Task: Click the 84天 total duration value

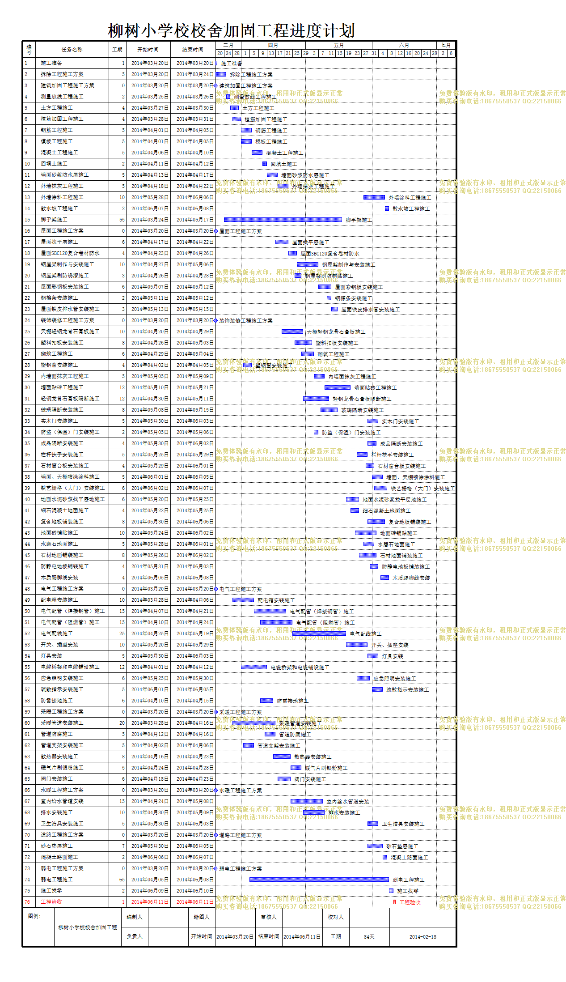Action: coord(369,937)
